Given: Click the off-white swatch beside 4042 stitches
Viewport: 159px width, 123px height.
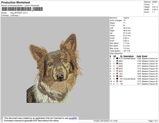Looking at the screenshot, I should (x=117, y=66).
